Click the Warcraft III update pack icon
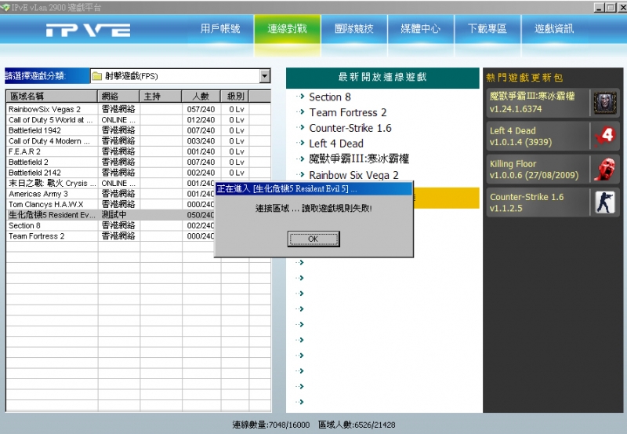 (x=604, y=103)
